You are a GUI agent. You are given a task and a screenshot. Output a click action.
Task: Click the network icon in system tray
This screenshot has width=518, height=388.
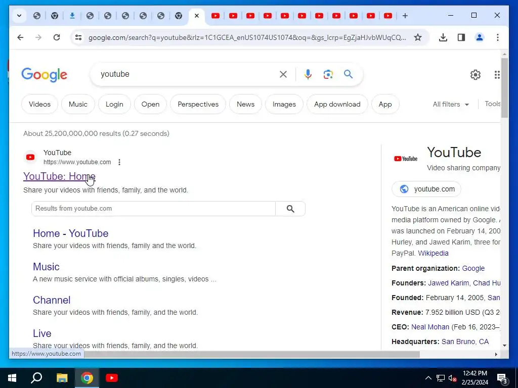(441, 378)
